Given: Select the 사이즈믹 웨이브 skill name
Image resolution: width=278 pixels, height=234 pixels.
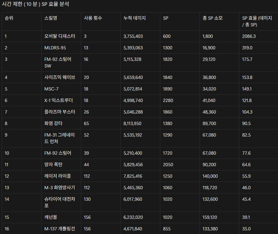Looking at the screenshot, I should coord(60,77).
